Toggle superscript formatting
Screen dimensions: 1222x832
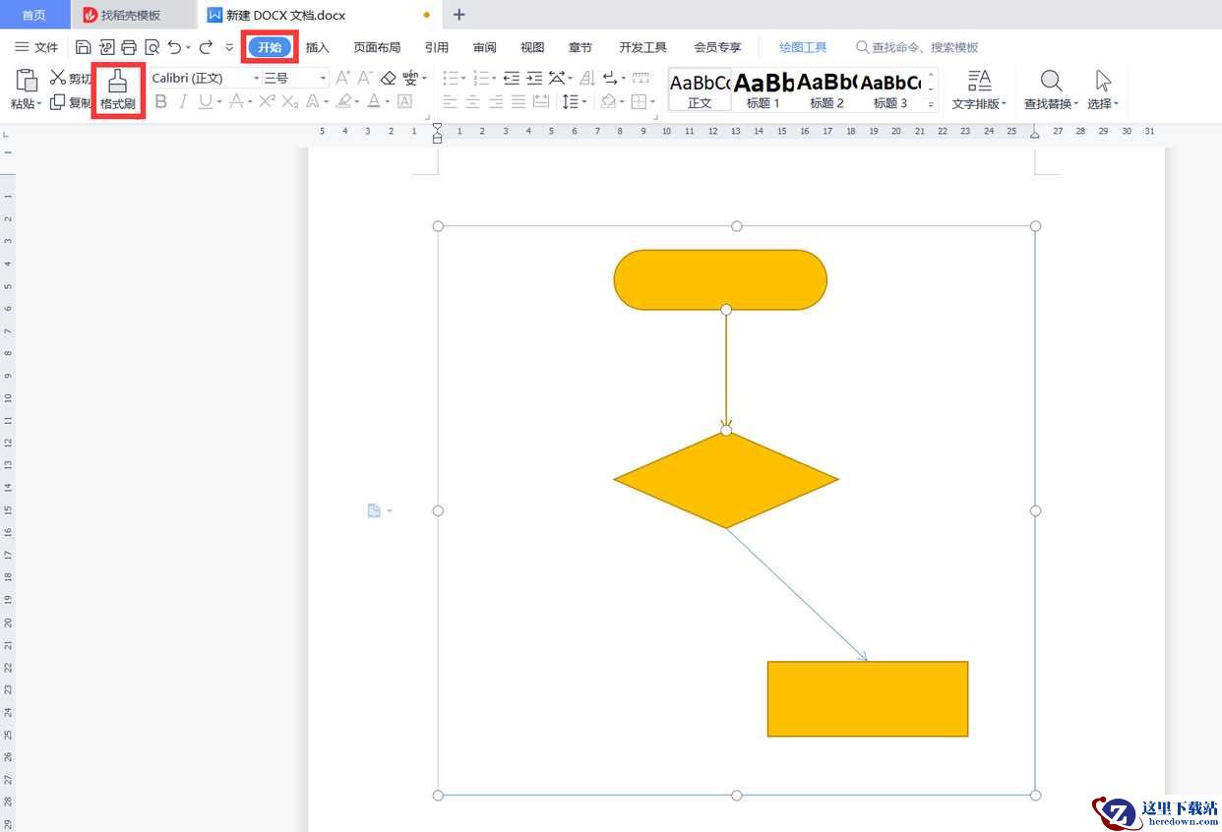point(267,101)
